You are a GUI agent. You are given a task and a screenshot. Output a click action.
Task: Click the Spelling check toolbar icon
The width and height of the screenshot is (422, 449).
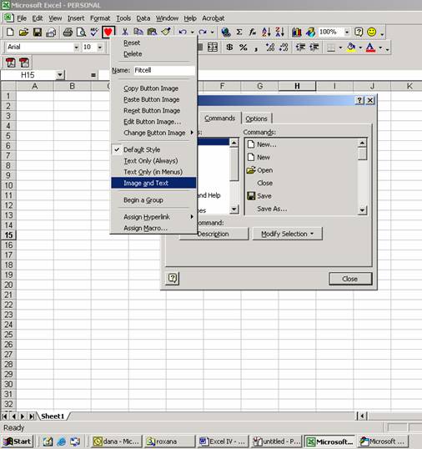click(94, 32)
